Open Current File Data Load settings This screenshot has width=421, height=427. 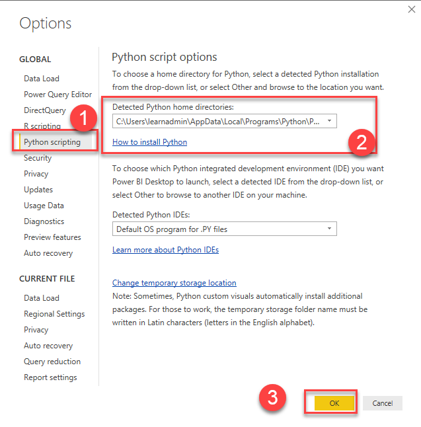[x=42, y=298]
